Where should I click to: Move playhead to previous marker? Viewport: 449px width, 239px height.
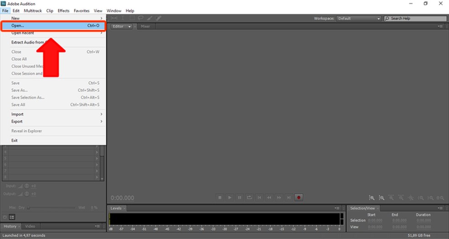click(x=260, y=197)
